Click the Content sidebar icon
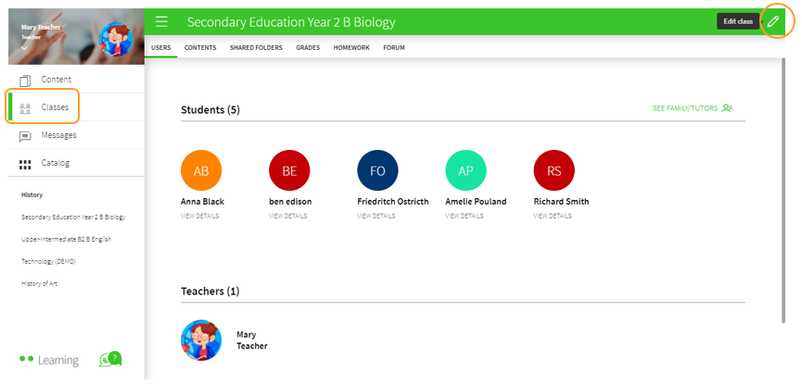 coord(25,80)
